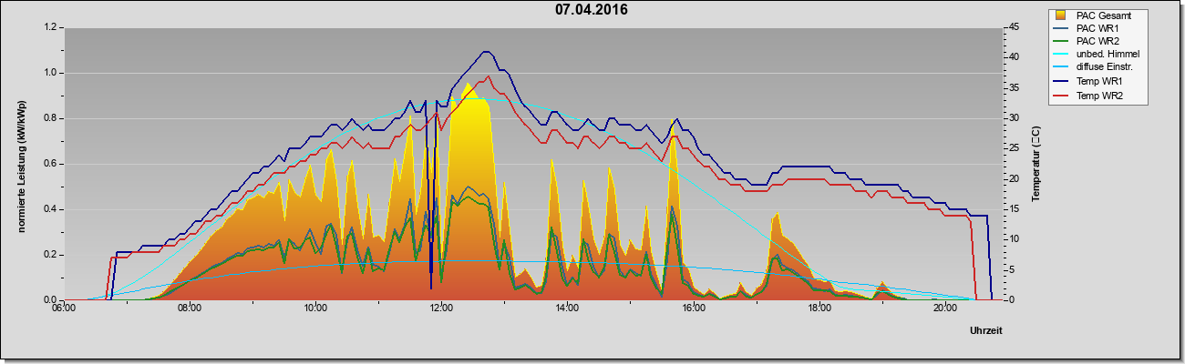The width and height of the screenshot is (1185, 364).
Task: Select the PAC WR1 legend entry
Action: coord(1097,28)
